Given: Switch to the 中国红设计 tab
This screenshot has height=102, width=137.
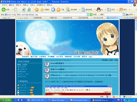Looking at the screenshot, I should click(54, 18).
